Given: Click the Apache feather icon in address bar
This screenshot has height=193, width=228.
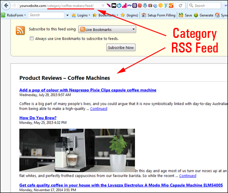Looking at the screenshot, I should [109, 5].
